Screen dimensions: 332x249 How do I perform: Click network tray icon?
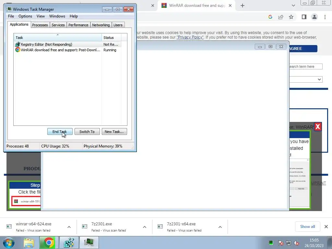[288, 243]
